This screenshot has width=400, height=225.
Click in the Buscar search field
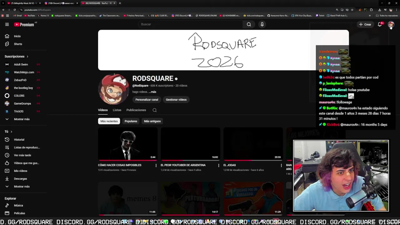[x=190, y=24]
